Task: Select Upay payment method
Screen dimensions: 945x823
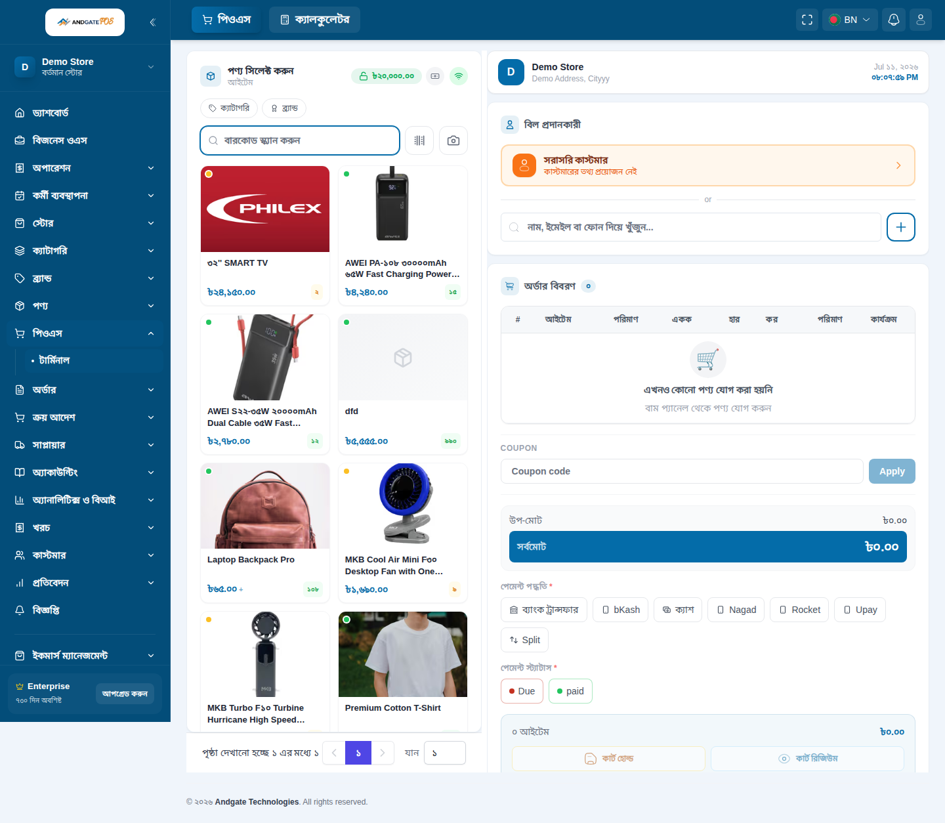Action: point(860,610)
